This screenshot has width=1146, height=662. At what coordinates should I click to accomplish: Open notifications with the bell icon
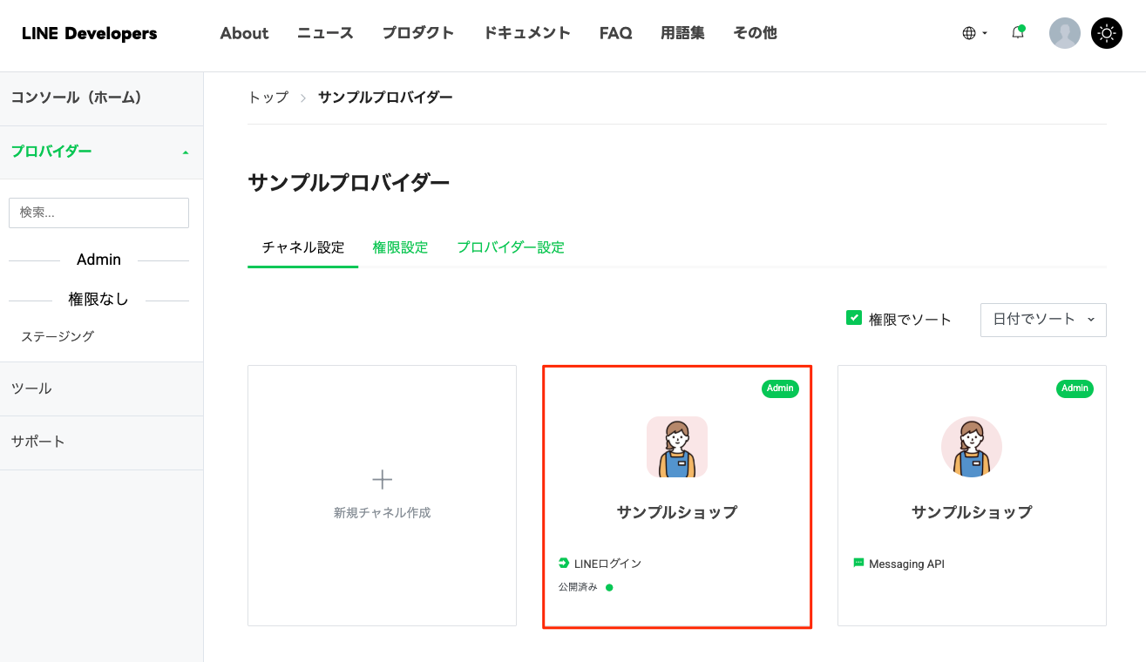(1017, 32)
